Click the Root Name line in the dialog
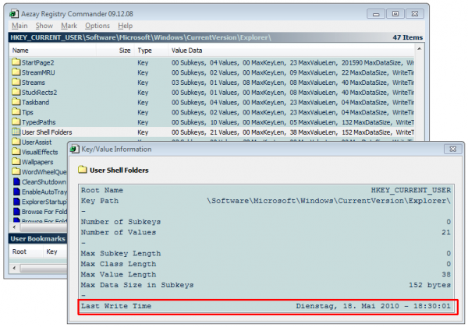The image size is (468, 327). click(266, 190)
